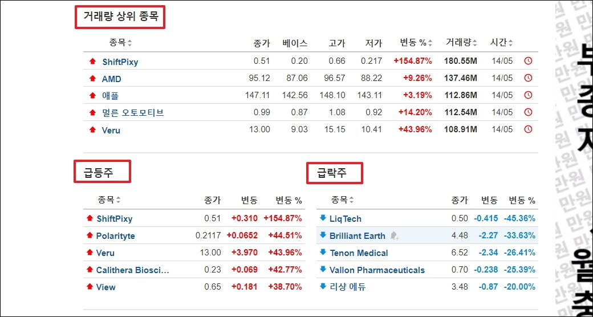
Task: Open the LiqTech stock link
Action: pos(346,218)
